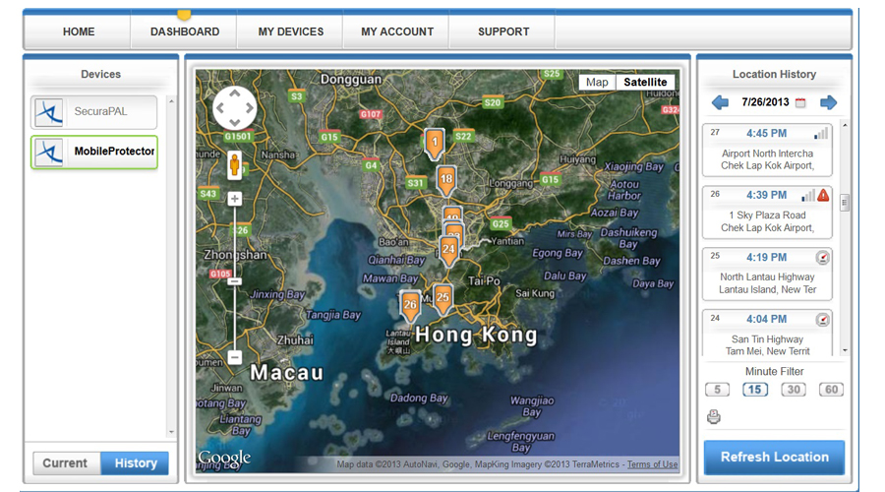Click map marker number 18

(x=445, y=179)
